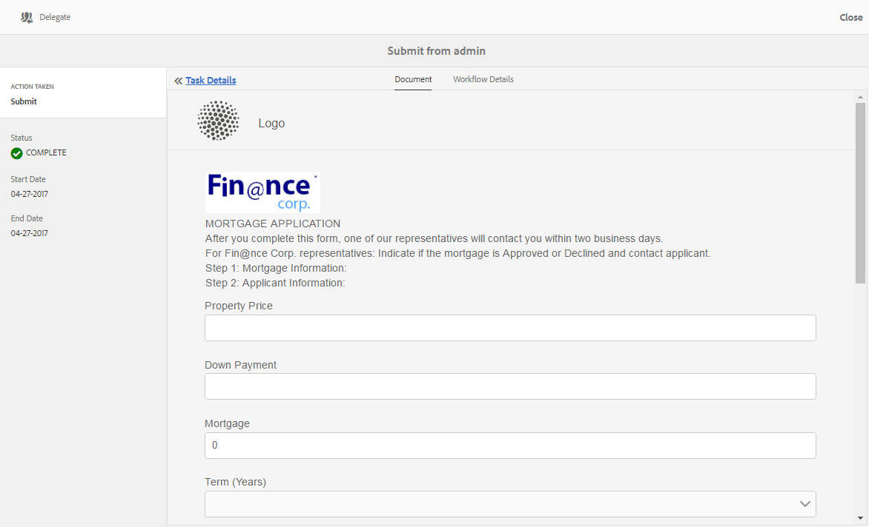Click the Finance corp. banner image
Viewport: 869px width, 527px height.
[x=262, y=192]
